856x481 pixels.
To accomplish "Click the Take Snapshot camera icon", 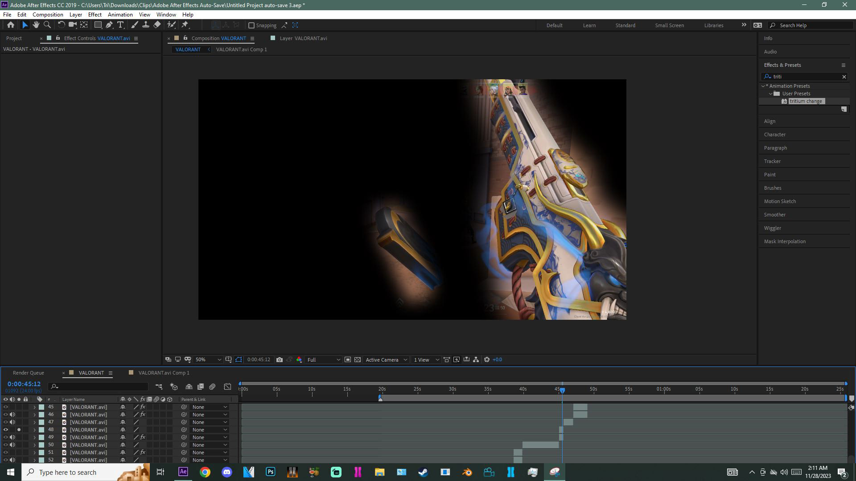I will 280,360.
